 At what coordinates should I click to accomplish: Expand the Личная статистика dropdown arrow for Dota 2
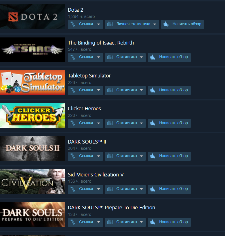point(155,24)
